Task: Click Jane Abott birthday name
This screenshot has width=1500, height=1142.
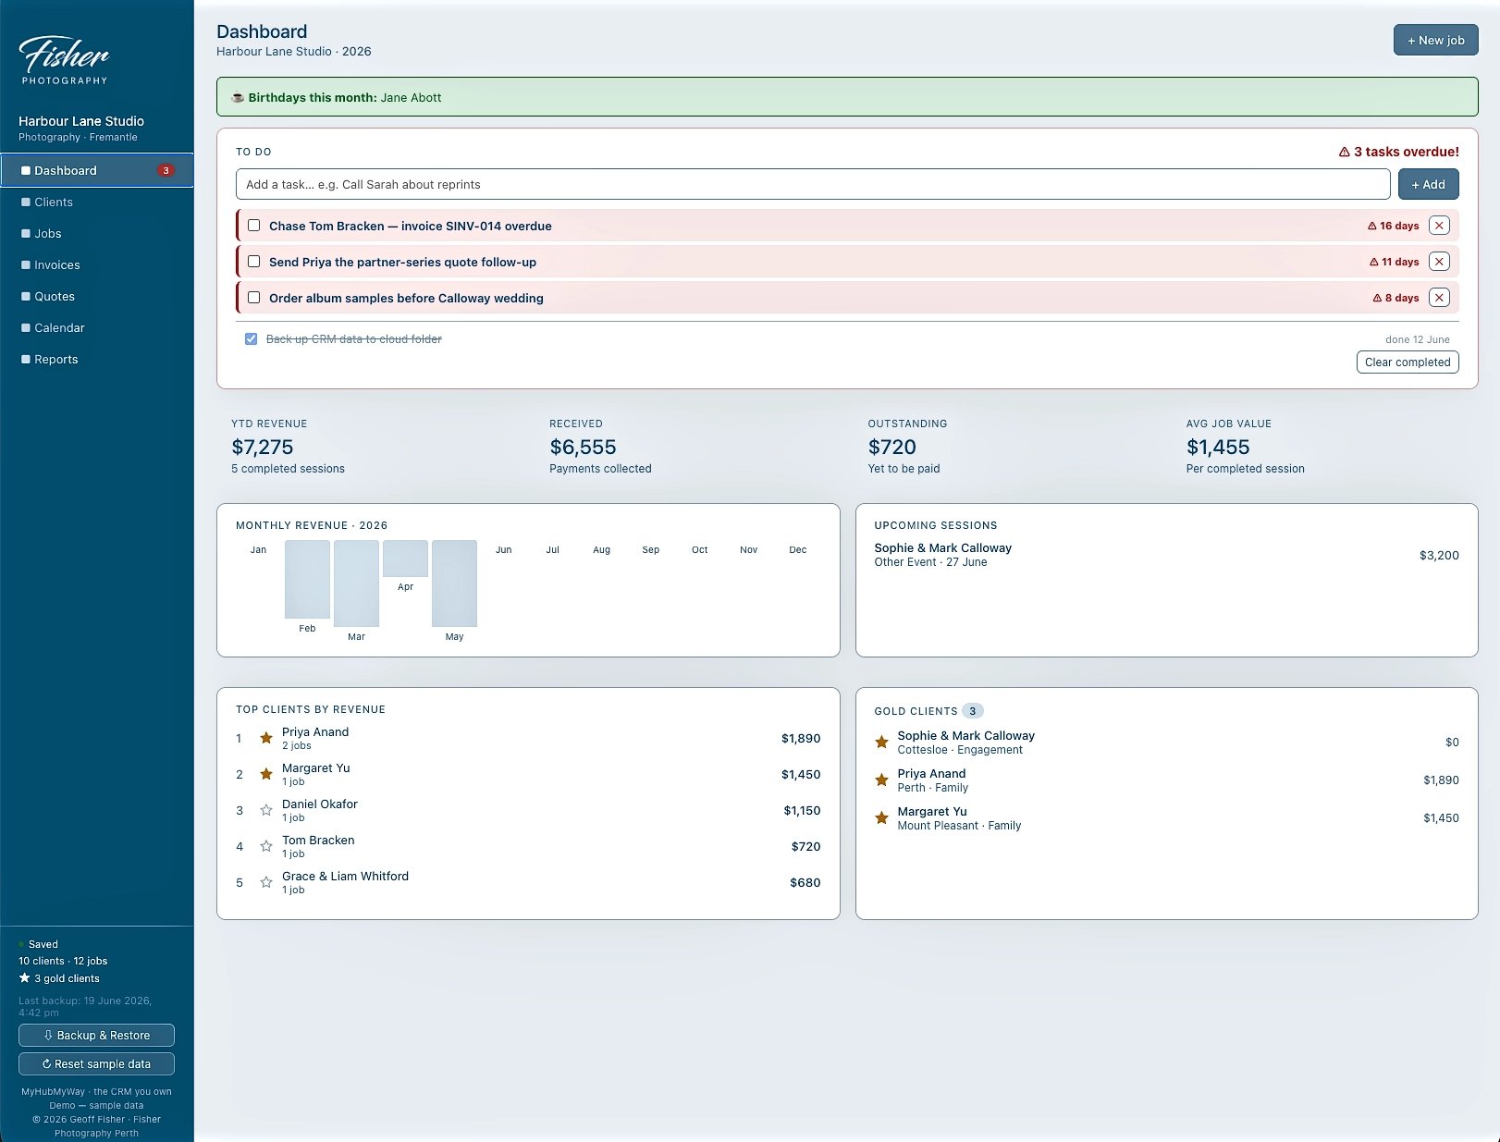Action: click(x=411, y=97)
